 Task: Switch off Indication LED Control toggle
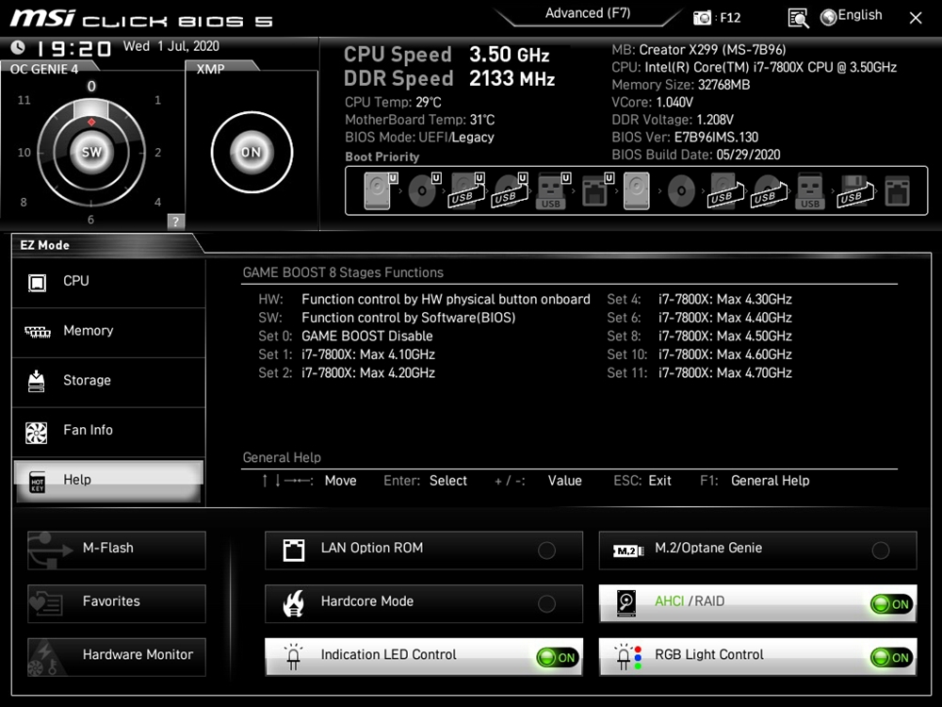[x=558, y=658]
